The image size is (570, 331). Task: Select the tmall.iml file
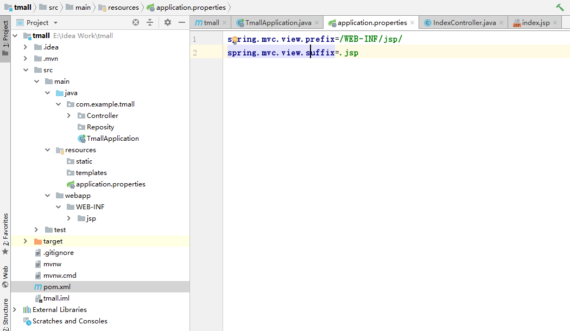pos(52,298)
